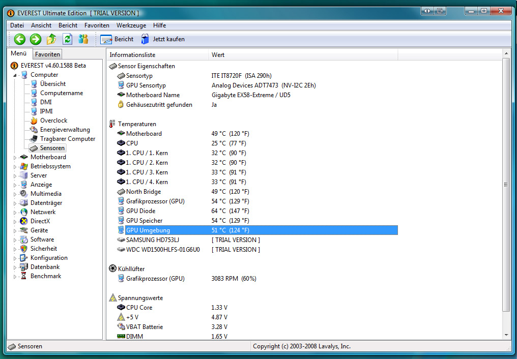The width and height of the screenshot is (517, 359).
Task: Click the Gehäusezutritt gefunden lock icon
Action: tap(121, 105)
